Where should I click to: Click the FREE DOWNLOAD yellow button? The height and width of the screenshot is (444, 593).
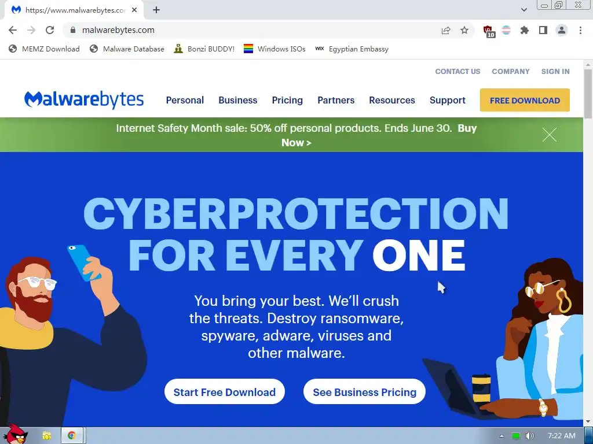tap(525, 100)
